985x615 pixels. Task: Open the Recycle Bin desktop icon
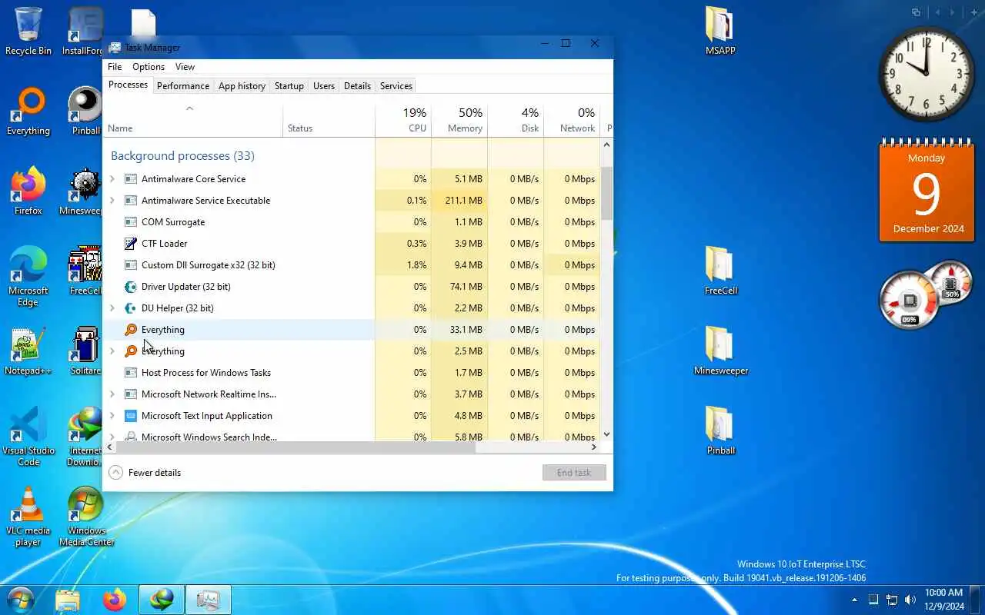(28, 31)
